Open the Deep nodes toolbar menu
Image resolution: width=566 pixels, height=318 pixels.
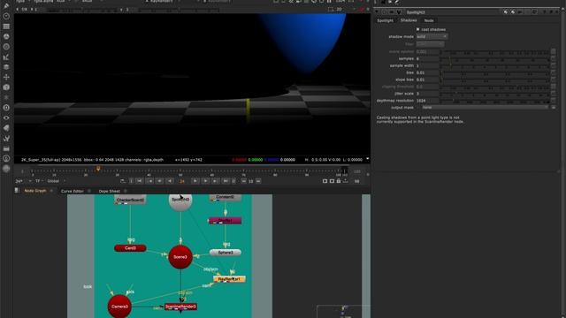(x=6, y=108)
